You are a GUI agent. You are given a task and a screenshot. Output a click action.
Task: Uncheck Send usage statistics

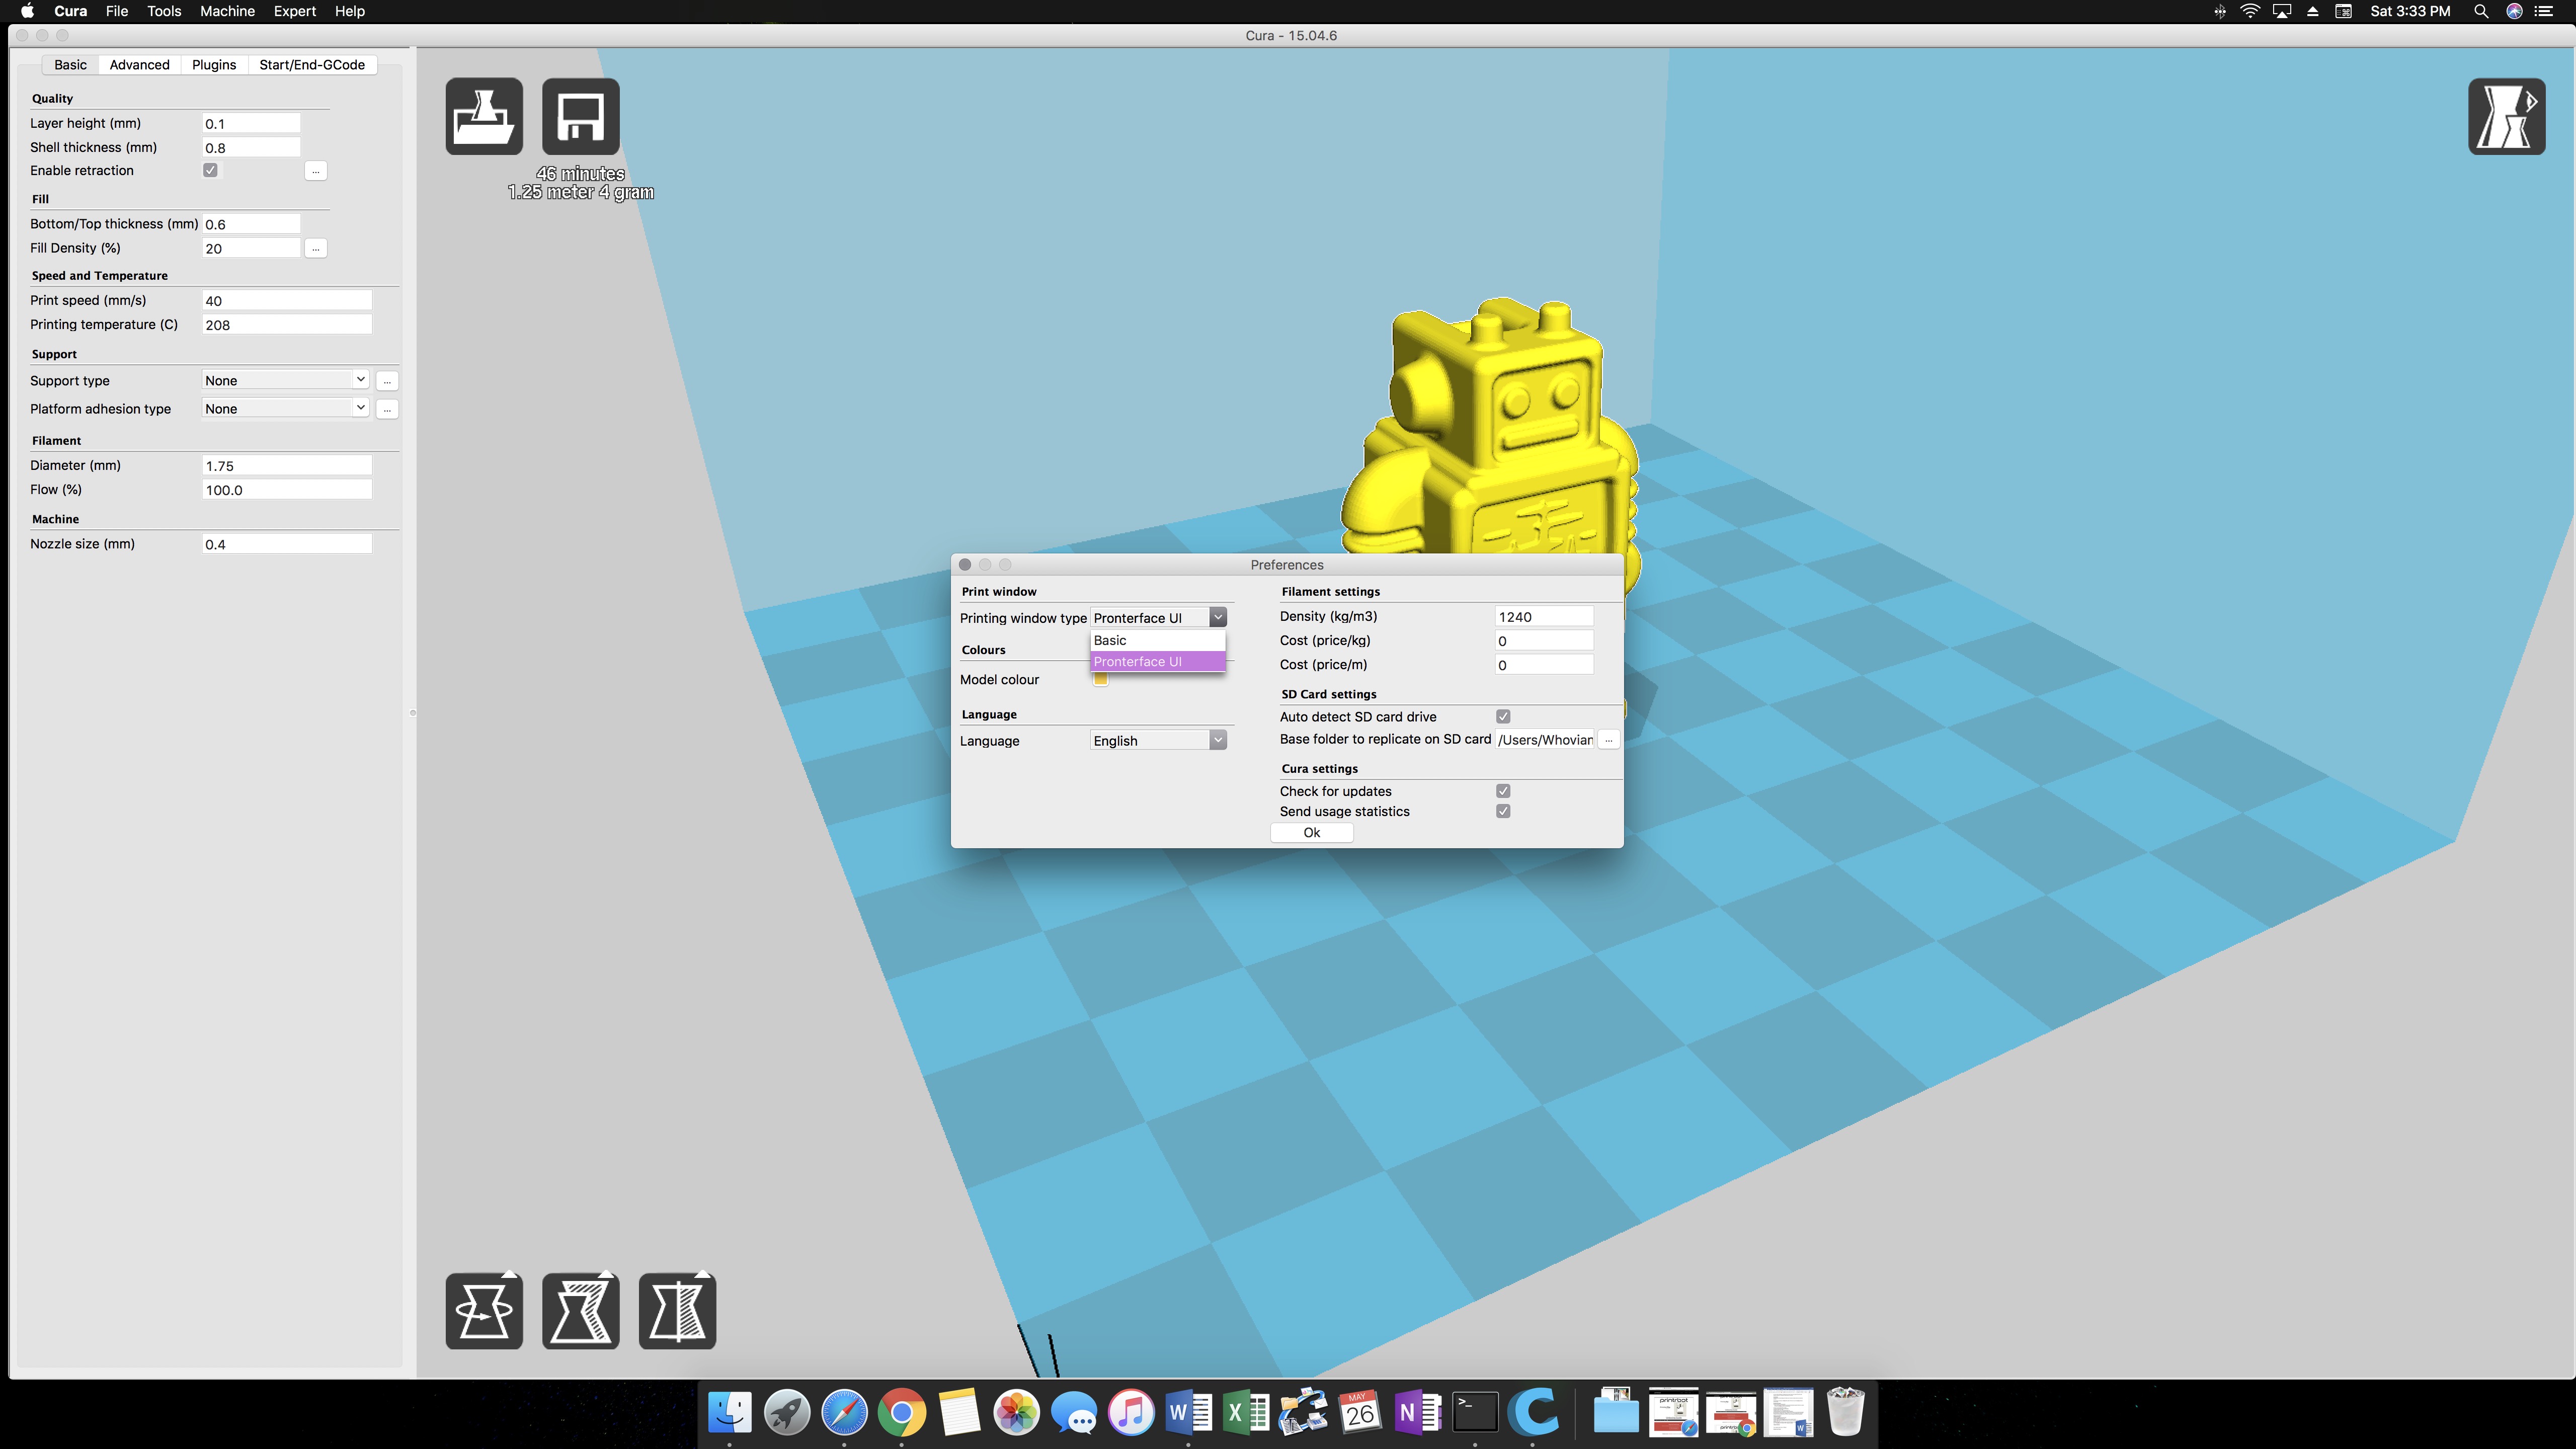[x=1503, y=811]
